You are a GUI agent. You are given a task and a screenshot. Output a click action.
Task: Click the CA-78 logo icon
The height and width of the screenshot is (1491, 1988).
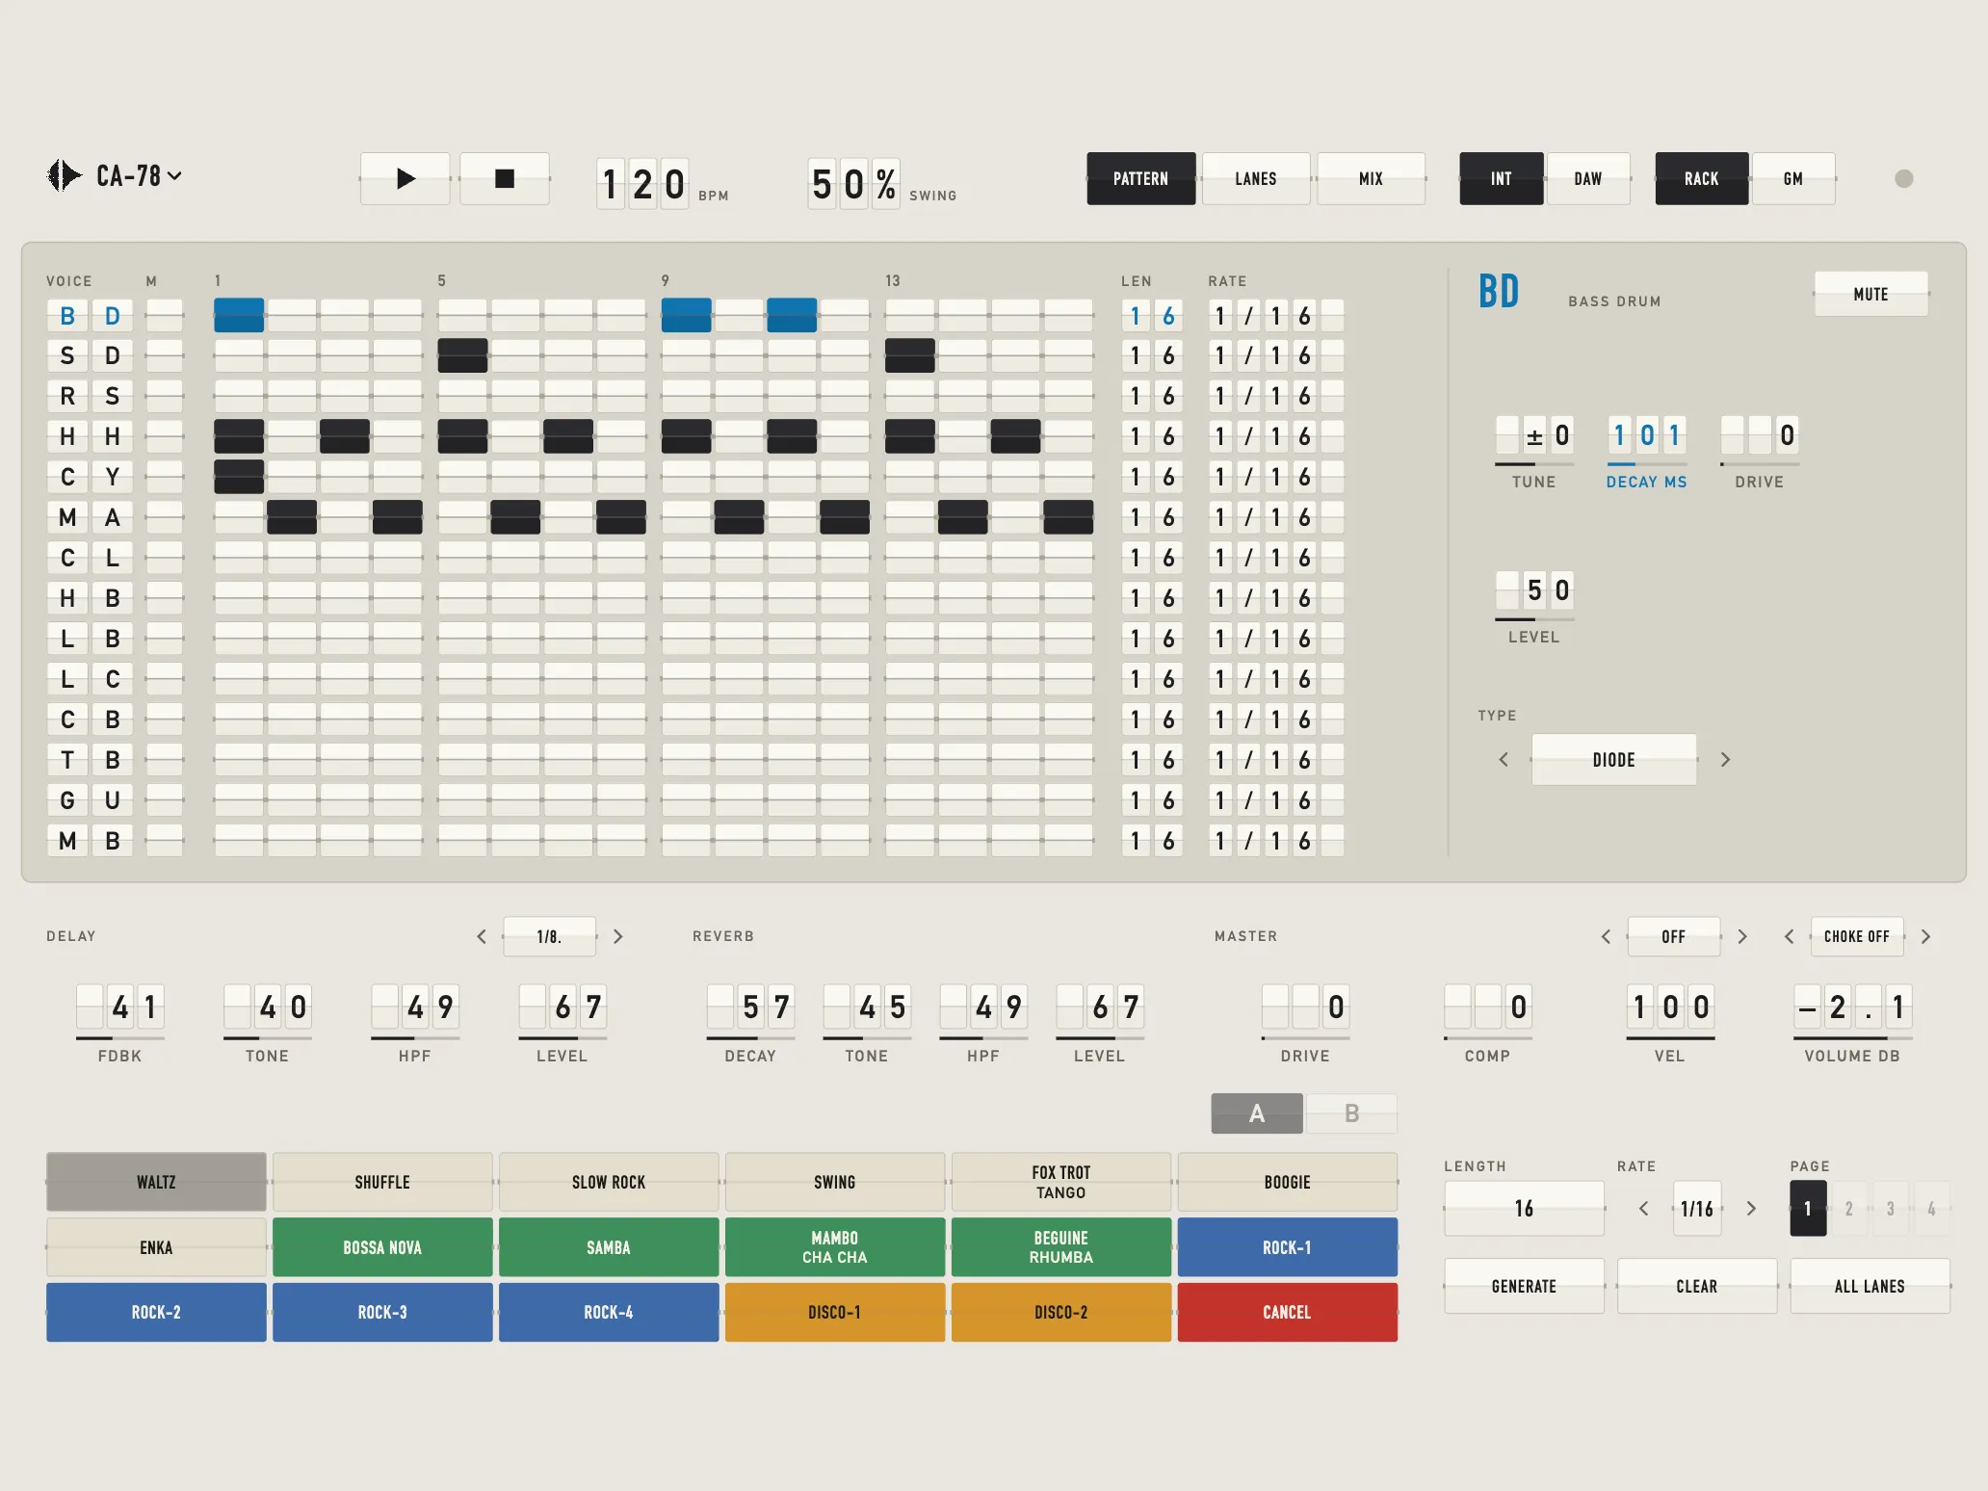tap(64, 175)
